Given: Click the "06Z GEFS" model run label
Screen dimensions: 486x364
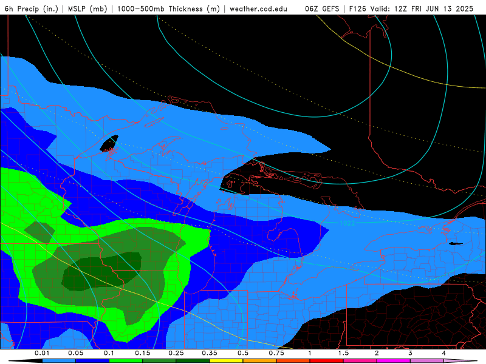Looking at the screenshot, I should (x=322, y=8).
